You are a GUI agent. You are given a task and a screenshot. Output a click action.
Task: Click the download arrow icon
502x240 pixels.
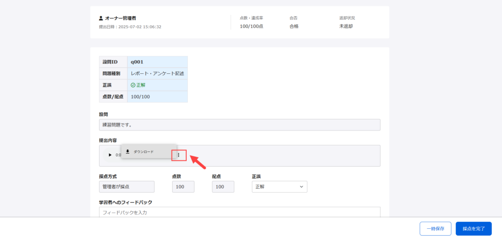point(127,151)
